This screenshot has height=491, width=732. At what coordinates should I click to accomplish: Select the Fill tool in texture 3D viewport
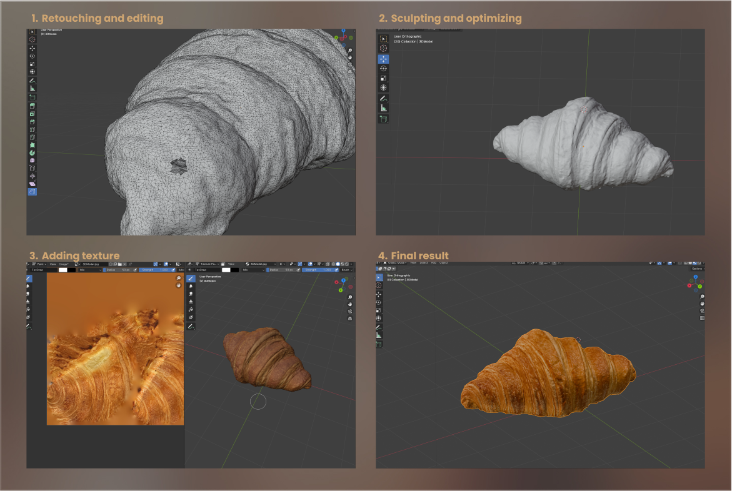coord(191,310)
